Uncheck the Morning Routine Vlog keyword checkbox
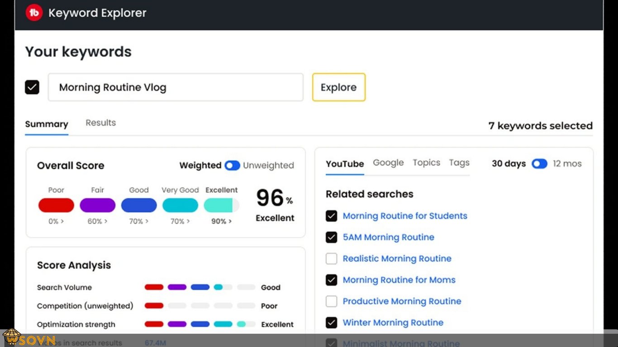 [x=32, y=87]
